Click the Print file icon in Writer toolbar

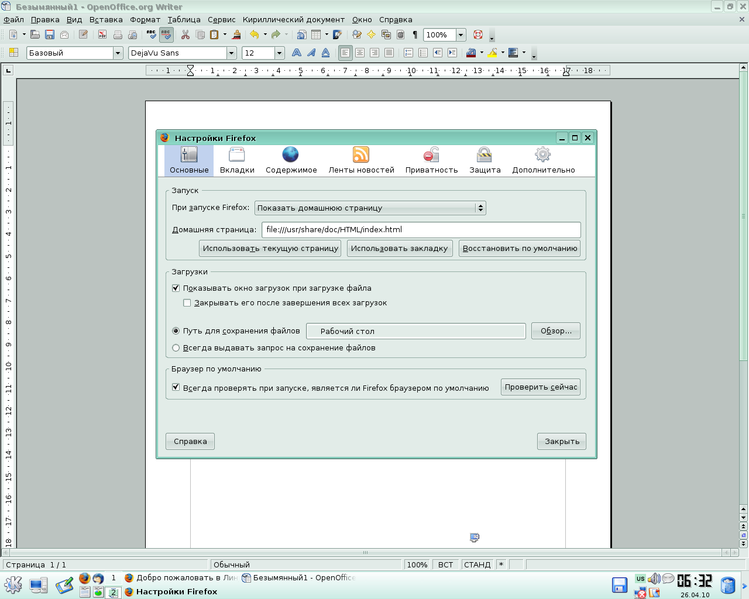click(x=118, y=35)
